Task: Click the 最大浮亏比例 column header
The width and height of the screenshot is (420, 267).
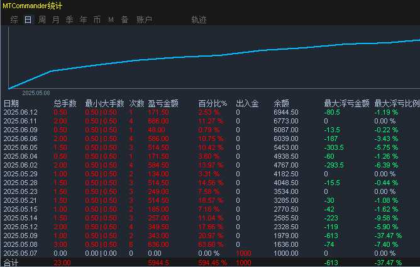Action: point(397,103)
